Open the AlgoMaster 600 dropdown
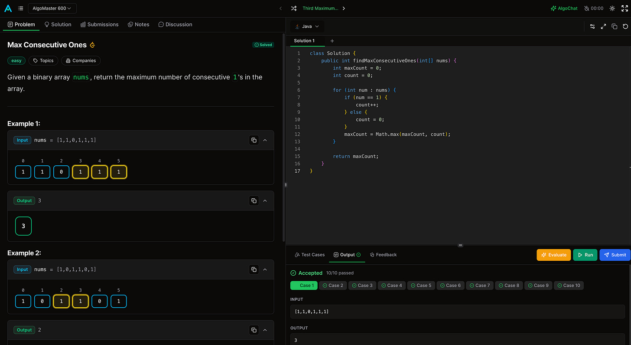This screenshot has height=345, width=631. click(x=52, y=8)
